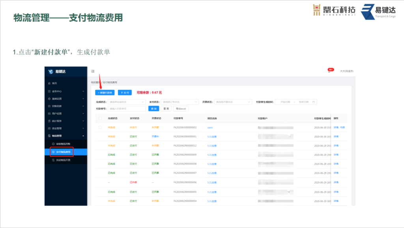
Task: Click the calendar icon in date range
Action: click(314, 102)
